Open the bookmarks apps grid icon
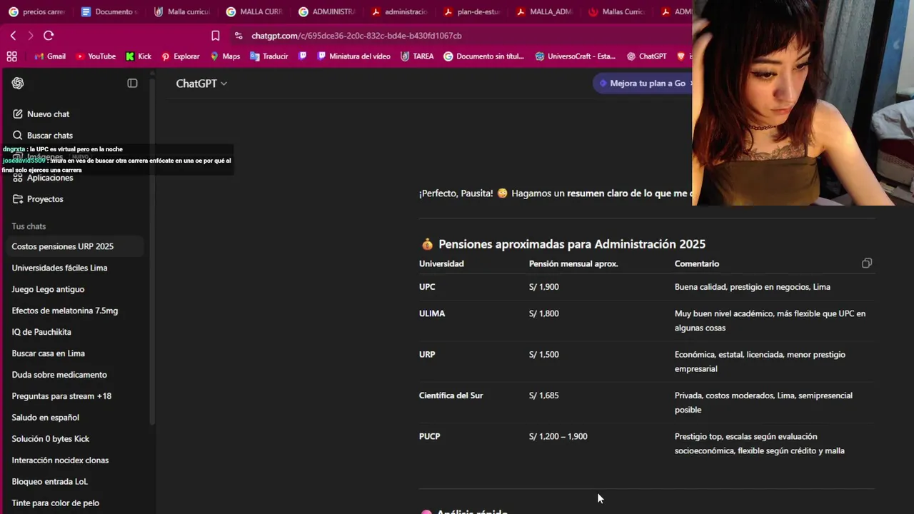This screenshot has width=914, height=514. [x=11, y=56]
